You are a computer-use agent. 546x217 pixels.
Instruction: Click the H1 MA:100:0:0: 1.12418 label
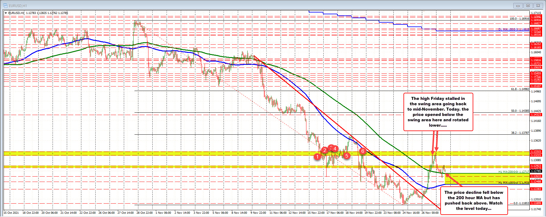point(514,183)
